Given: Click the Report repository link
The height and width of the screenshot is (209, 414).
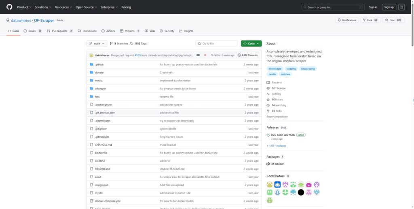Looking at the screenshot, I should point(277,117).
